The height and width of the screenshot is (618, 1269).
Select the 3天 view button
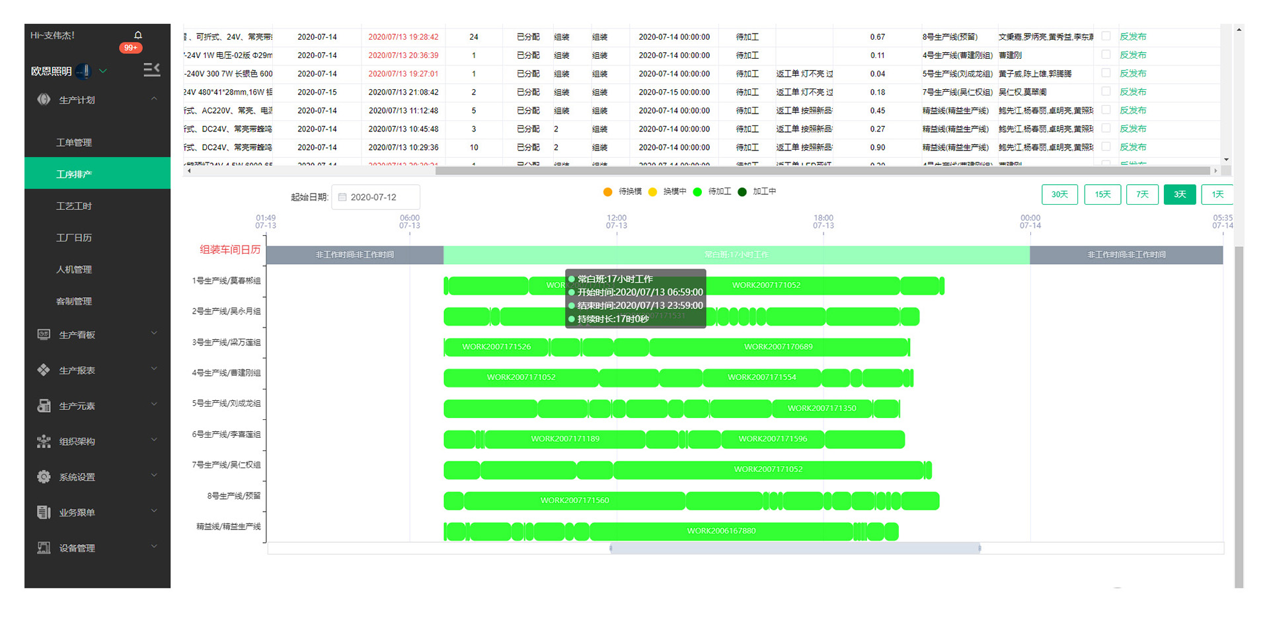(x=1180, y=194)
